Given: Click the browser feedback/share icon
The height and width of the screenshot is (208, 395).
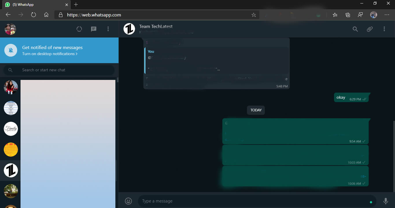Looking at the screenshot, I should coord(361,15).
